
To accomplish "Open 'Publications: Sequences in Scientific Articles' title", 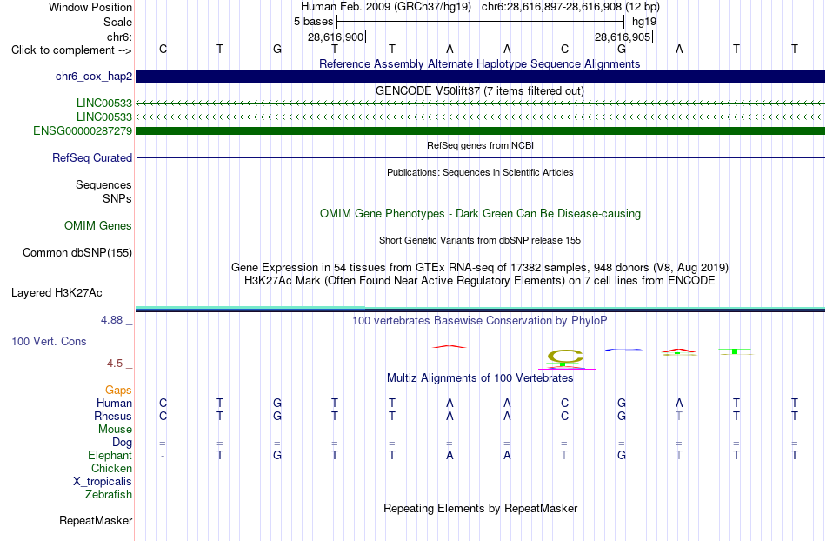I will pos(480,172).
